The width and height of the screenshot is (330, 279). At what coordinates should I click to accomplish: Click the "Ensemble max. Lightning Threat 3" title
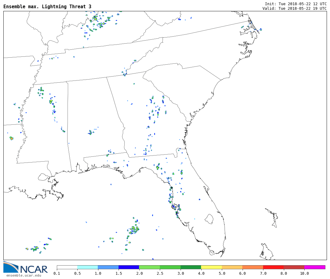pos(47,7)
